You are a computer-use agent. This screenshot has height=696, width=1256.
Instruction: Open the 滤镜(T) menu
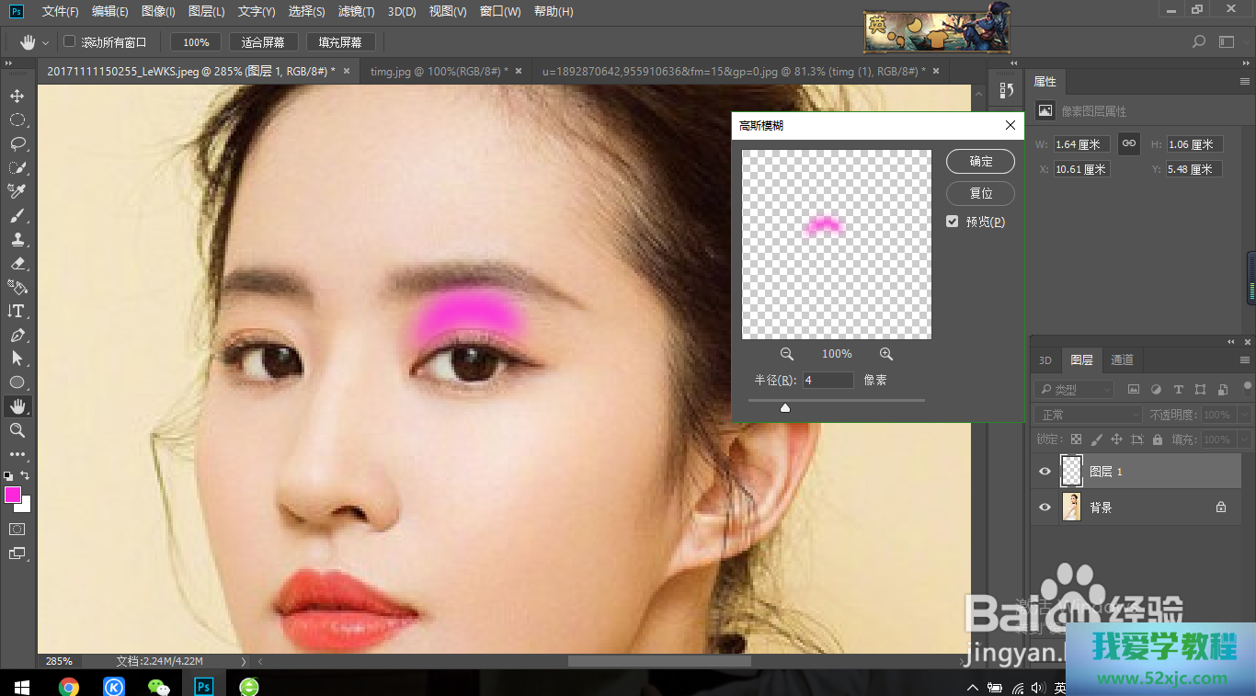click(356, 12)
